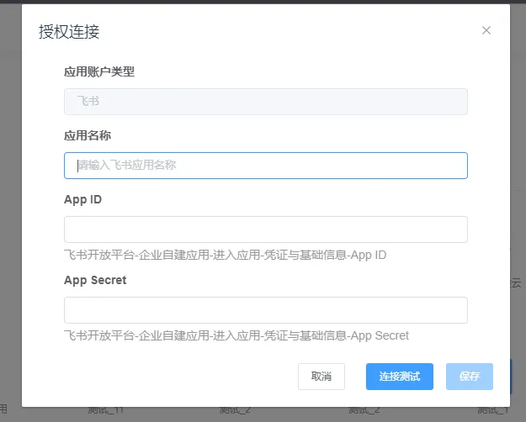Click the 应用账户类型 label
The image size is (526, 422).
pyautogui.click(x=99, y=71)
